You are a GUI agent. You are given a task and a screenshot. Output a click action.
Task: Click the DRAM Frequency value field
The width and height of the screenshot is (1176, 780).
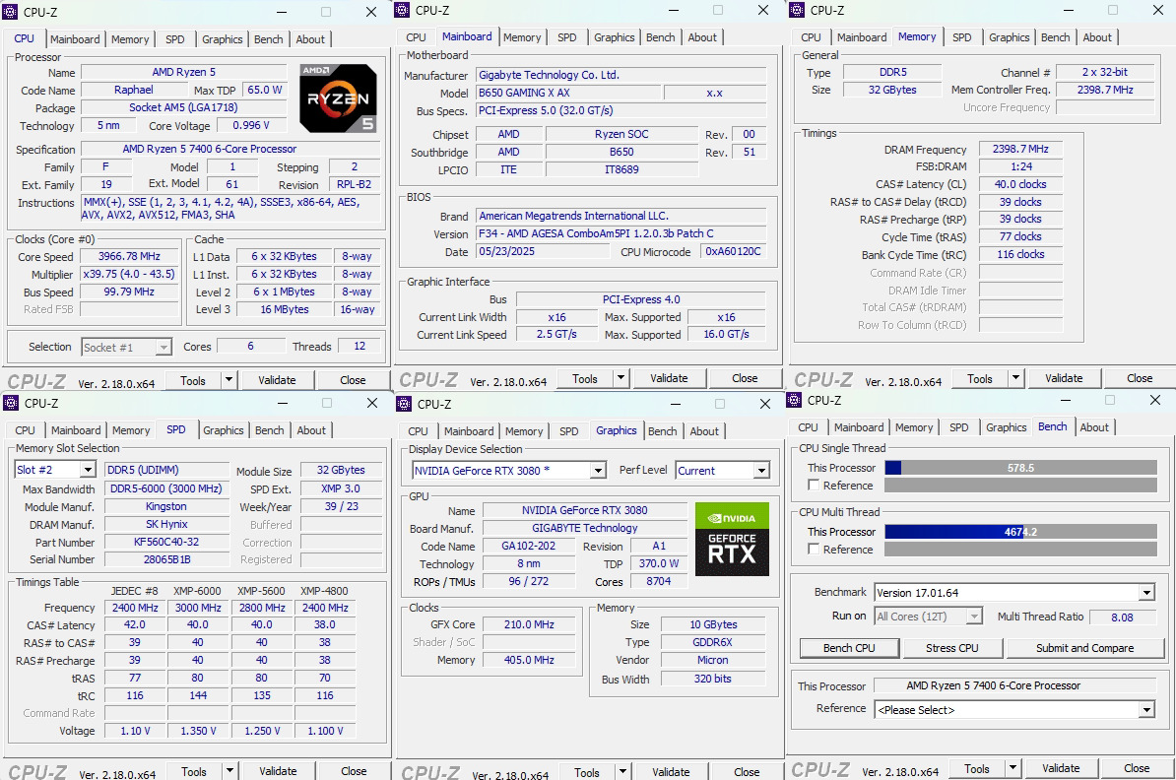click(1020, 149)
